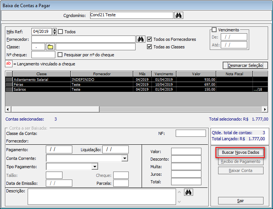The image size is (273, 209).
Task: Click Recibo de Pagamento button
Action: pyautogui.click(x=240, y=161)
